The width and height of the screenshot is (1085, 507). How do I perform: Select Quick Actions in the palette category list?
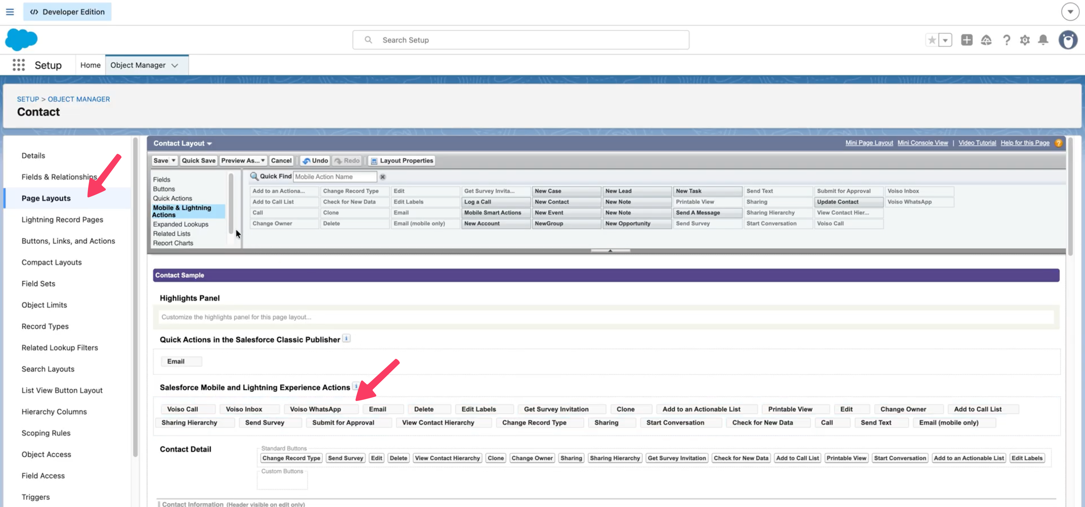pos(172,198)
